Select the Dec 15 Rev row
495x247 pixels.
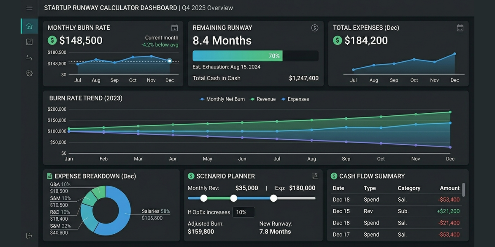tap(396, 211)
